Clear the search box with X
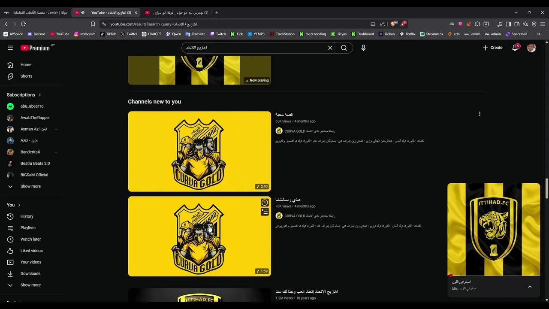Image resolution: width=549 pixels, height=309 pixels. 330,48
